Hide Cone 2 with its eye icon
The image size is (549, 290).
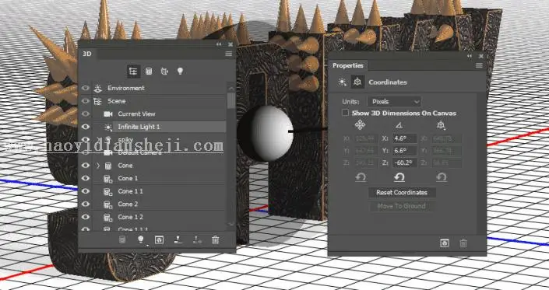(x=86, y=204)
